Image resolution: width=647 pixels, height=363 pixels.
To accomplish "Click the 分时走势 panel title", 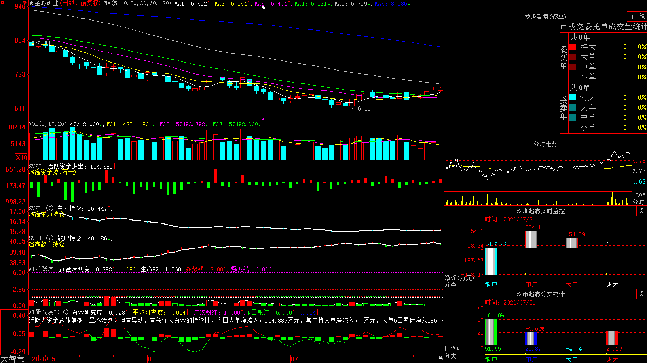I will pyautogui.click(x=546, y=144).
